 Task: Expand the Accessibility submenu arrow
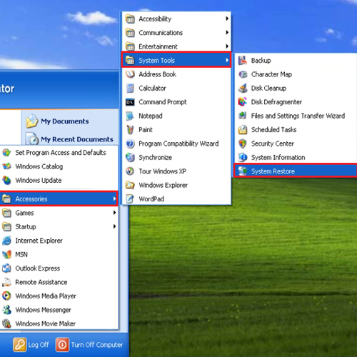227,19
